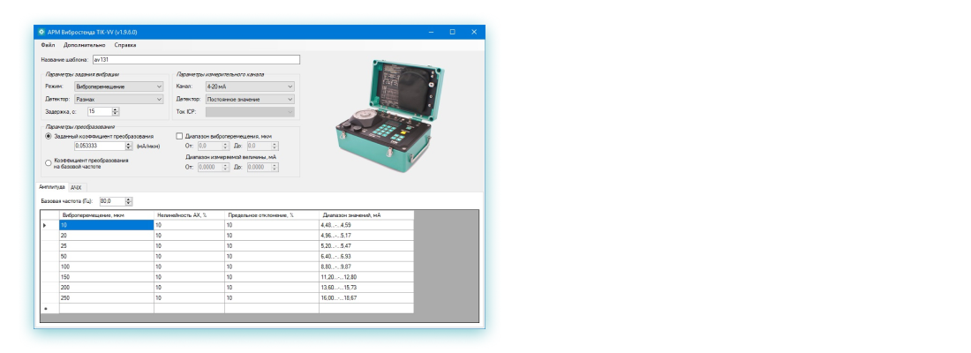Open the Дополнительно menu

coord(84,45)
